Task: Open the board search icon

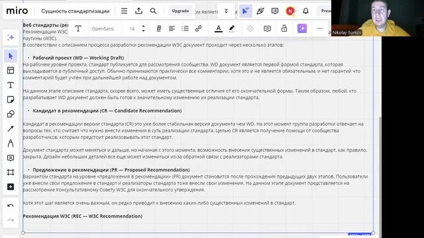Action: click(x=153, y=11)
